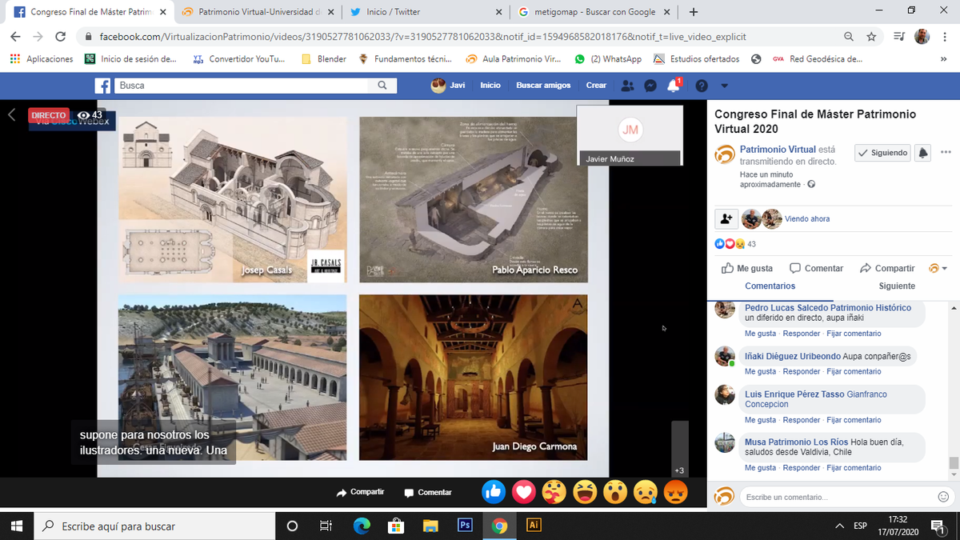Open the Blender bookmark
960x540 pixels.
click(x=324, y=59)
